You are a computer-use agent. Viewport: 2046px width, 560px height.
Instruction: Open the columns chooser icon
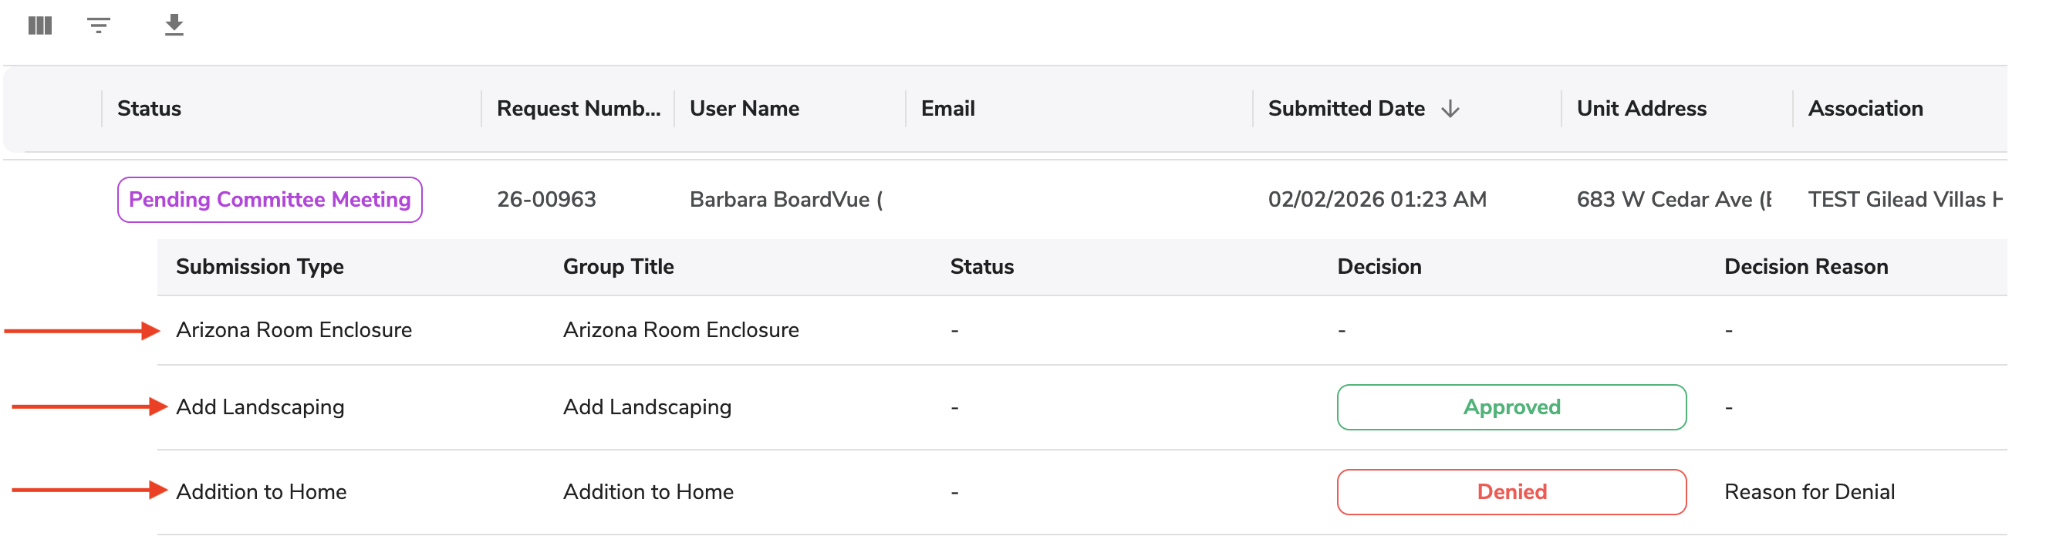tap(39, 25)
